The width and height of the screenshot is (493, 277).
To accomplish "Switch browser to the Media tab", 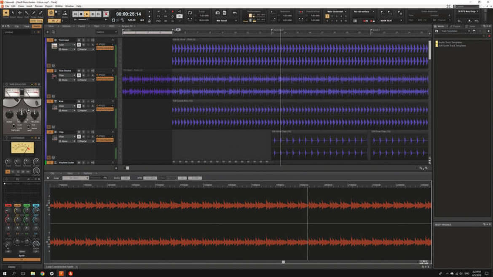I will click(x=441, y=27).
